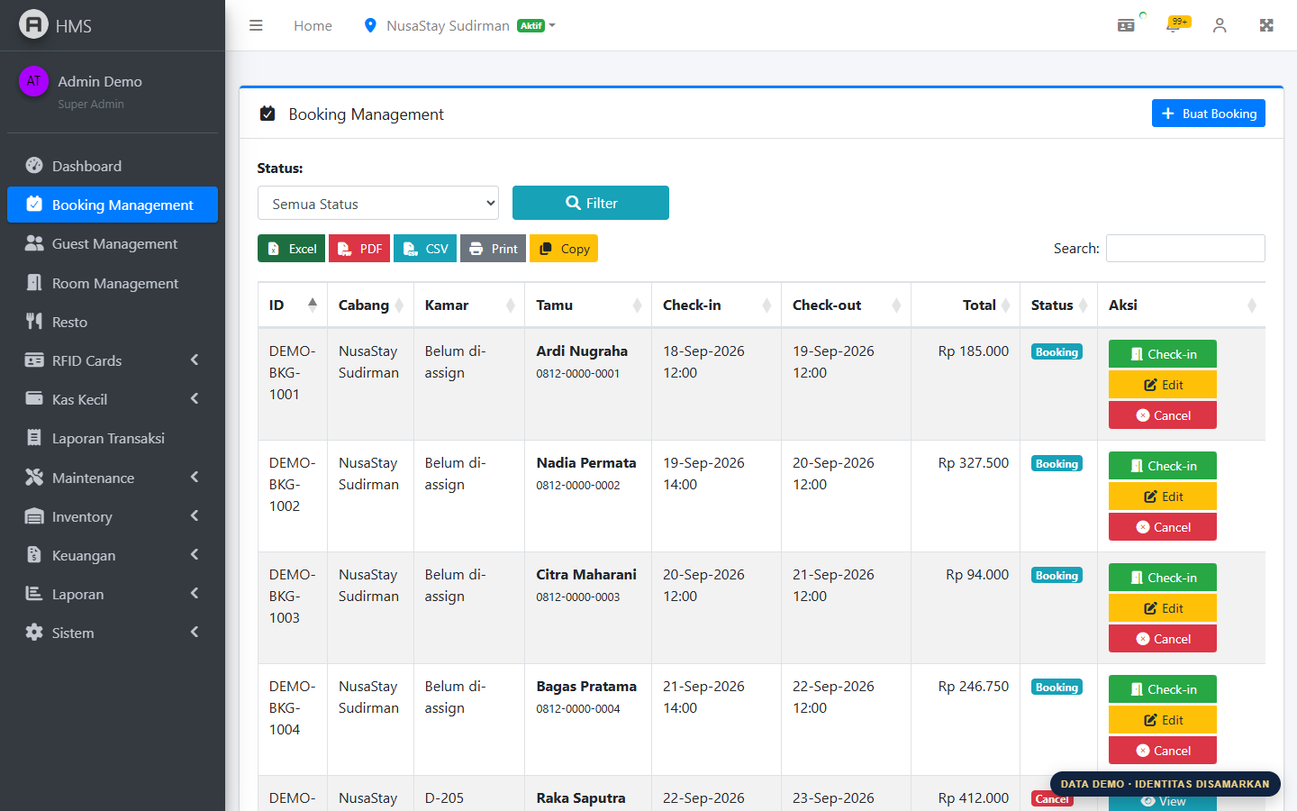Cancel Bagas Pratama's booking
This screenshot has width=1297, height=811.
click(1163, 751)
